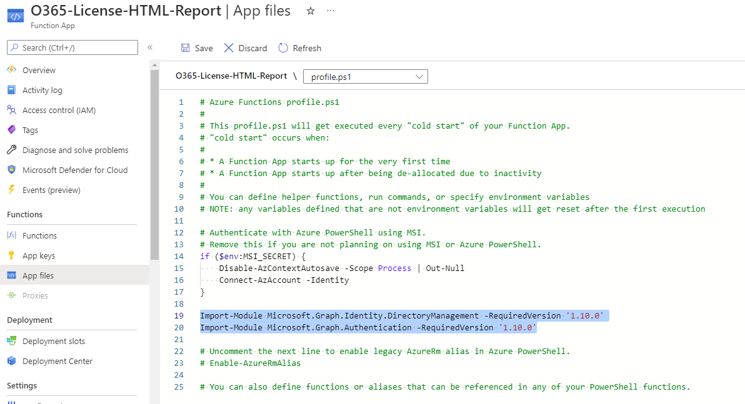This screenshot has width=745, height=404.
Task: Click the Settings section heading
Action: coord(22,385)
